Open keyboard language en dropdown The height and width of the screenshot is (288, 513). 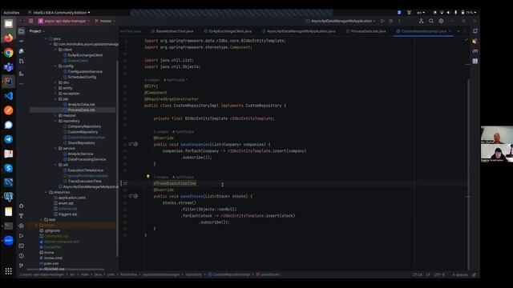click(421, 13)
